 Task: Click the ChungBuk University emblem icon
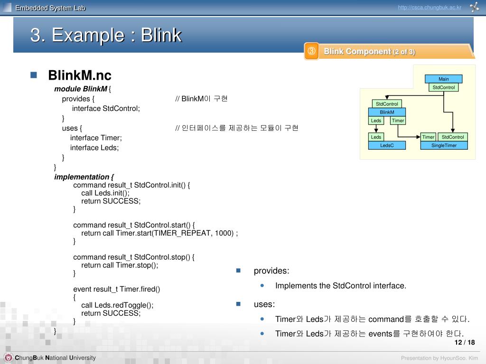click(8, 357)
